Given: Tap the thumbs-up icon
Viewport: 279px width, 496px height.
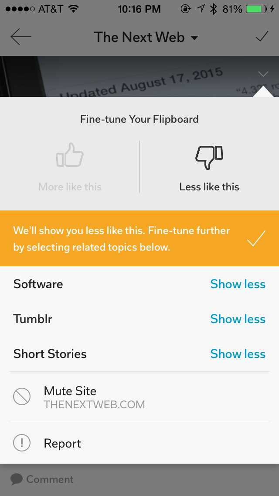Looking at the screenshot, I should tap(70, 156).
